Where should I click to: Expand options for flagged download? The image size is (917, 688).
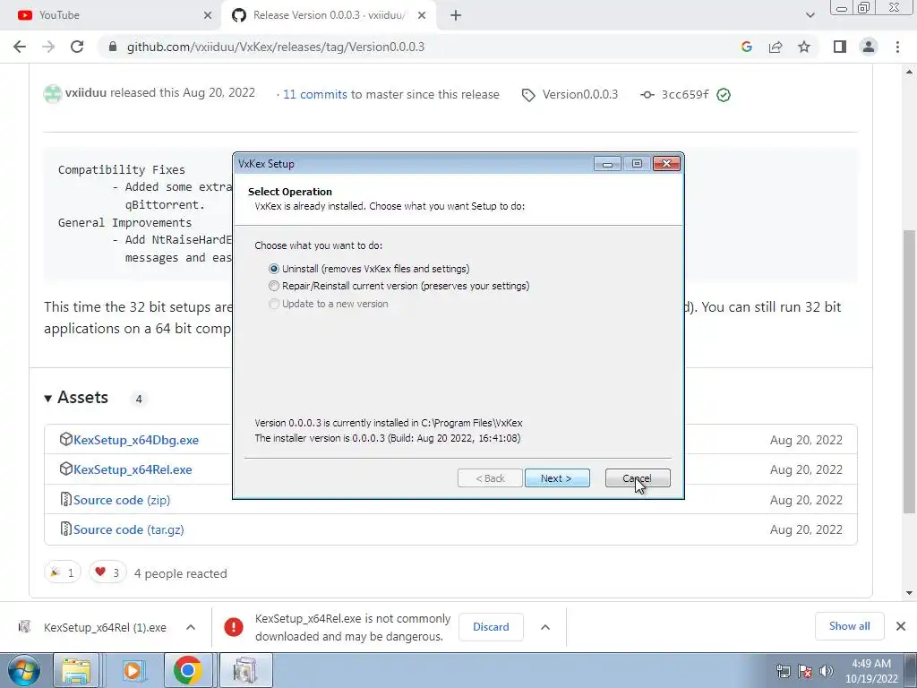tap(545, 627)
